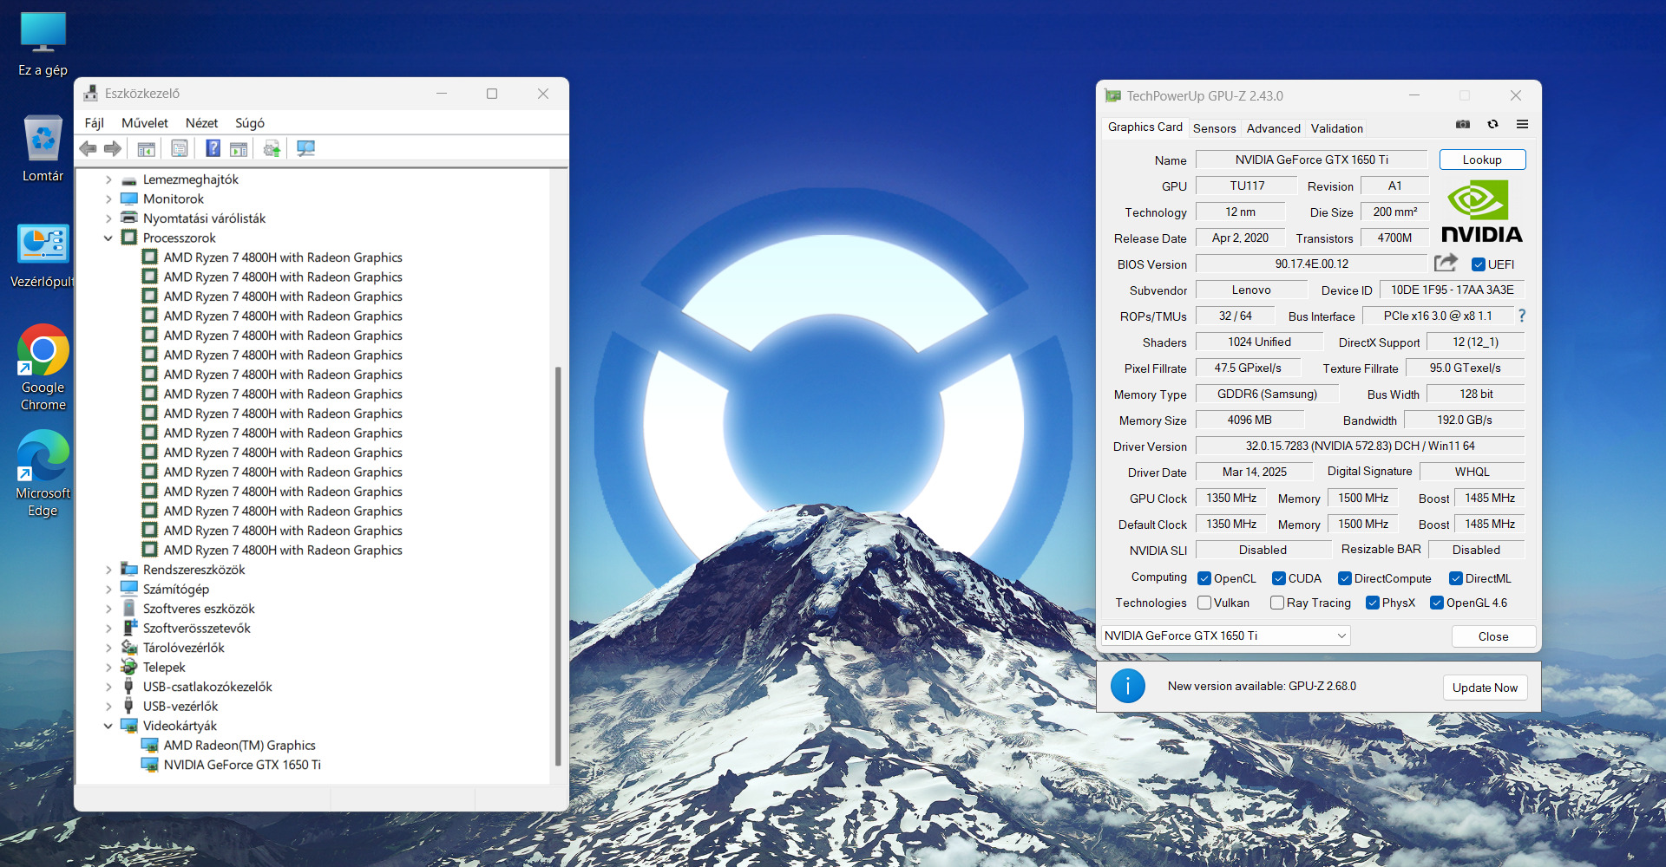Click the NVIDIA GeForce GTX 1650 Ti adapter icon
Viewport: 1666px width, 867px height.
click(x=150, y=765)
